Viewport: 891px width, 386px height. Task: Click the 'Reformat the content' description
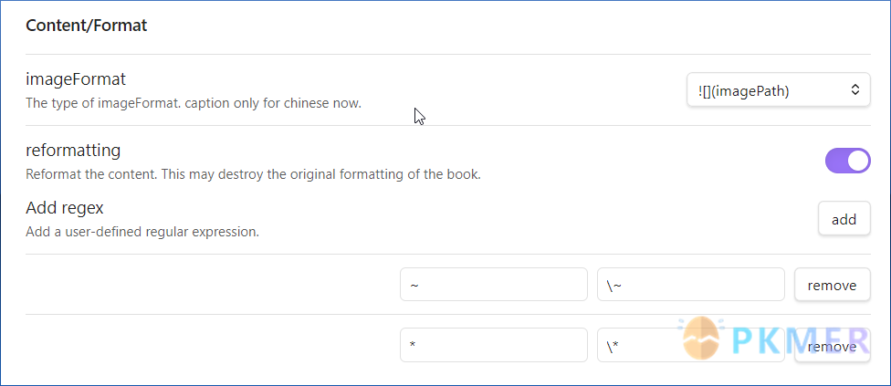(x=254, y=174)
